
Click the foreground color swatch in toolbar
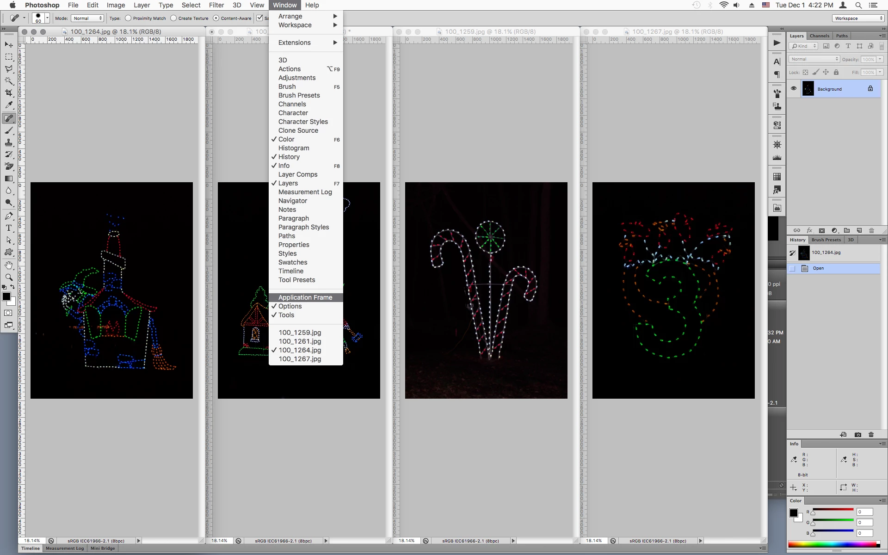coord(6,297)
